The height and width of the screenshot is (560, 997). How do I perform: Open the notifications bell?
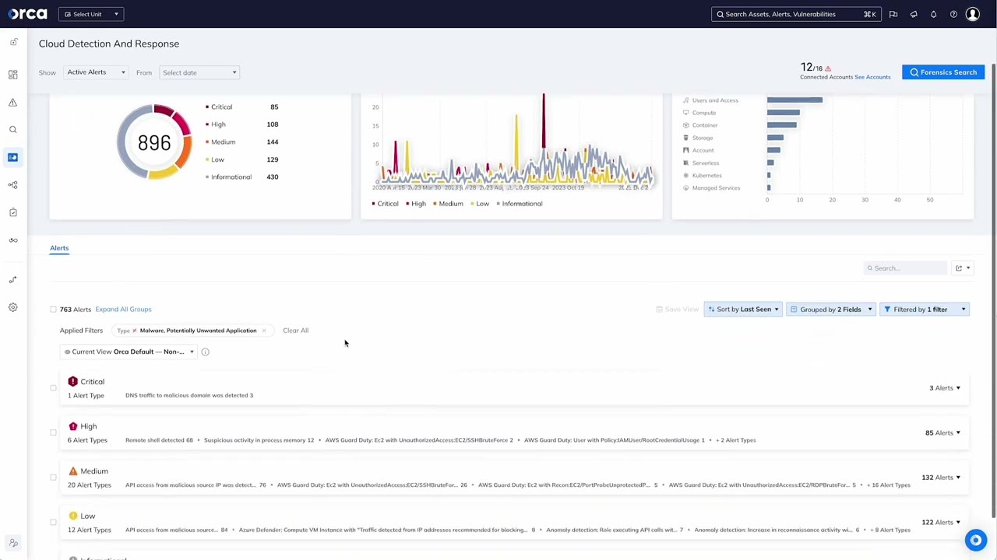click(933, 14)
